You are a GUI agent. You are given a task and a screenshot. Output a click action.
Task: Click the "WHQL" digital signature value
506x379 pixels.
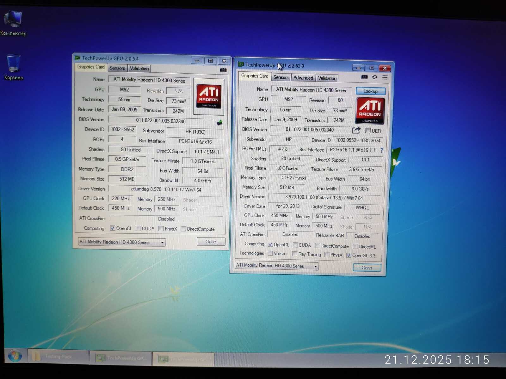coord(362,208)
